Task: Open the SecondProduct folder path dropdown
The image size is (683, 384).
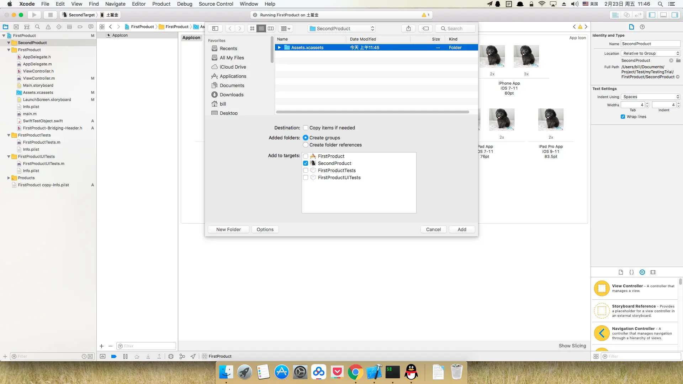Action: [342, 28]
